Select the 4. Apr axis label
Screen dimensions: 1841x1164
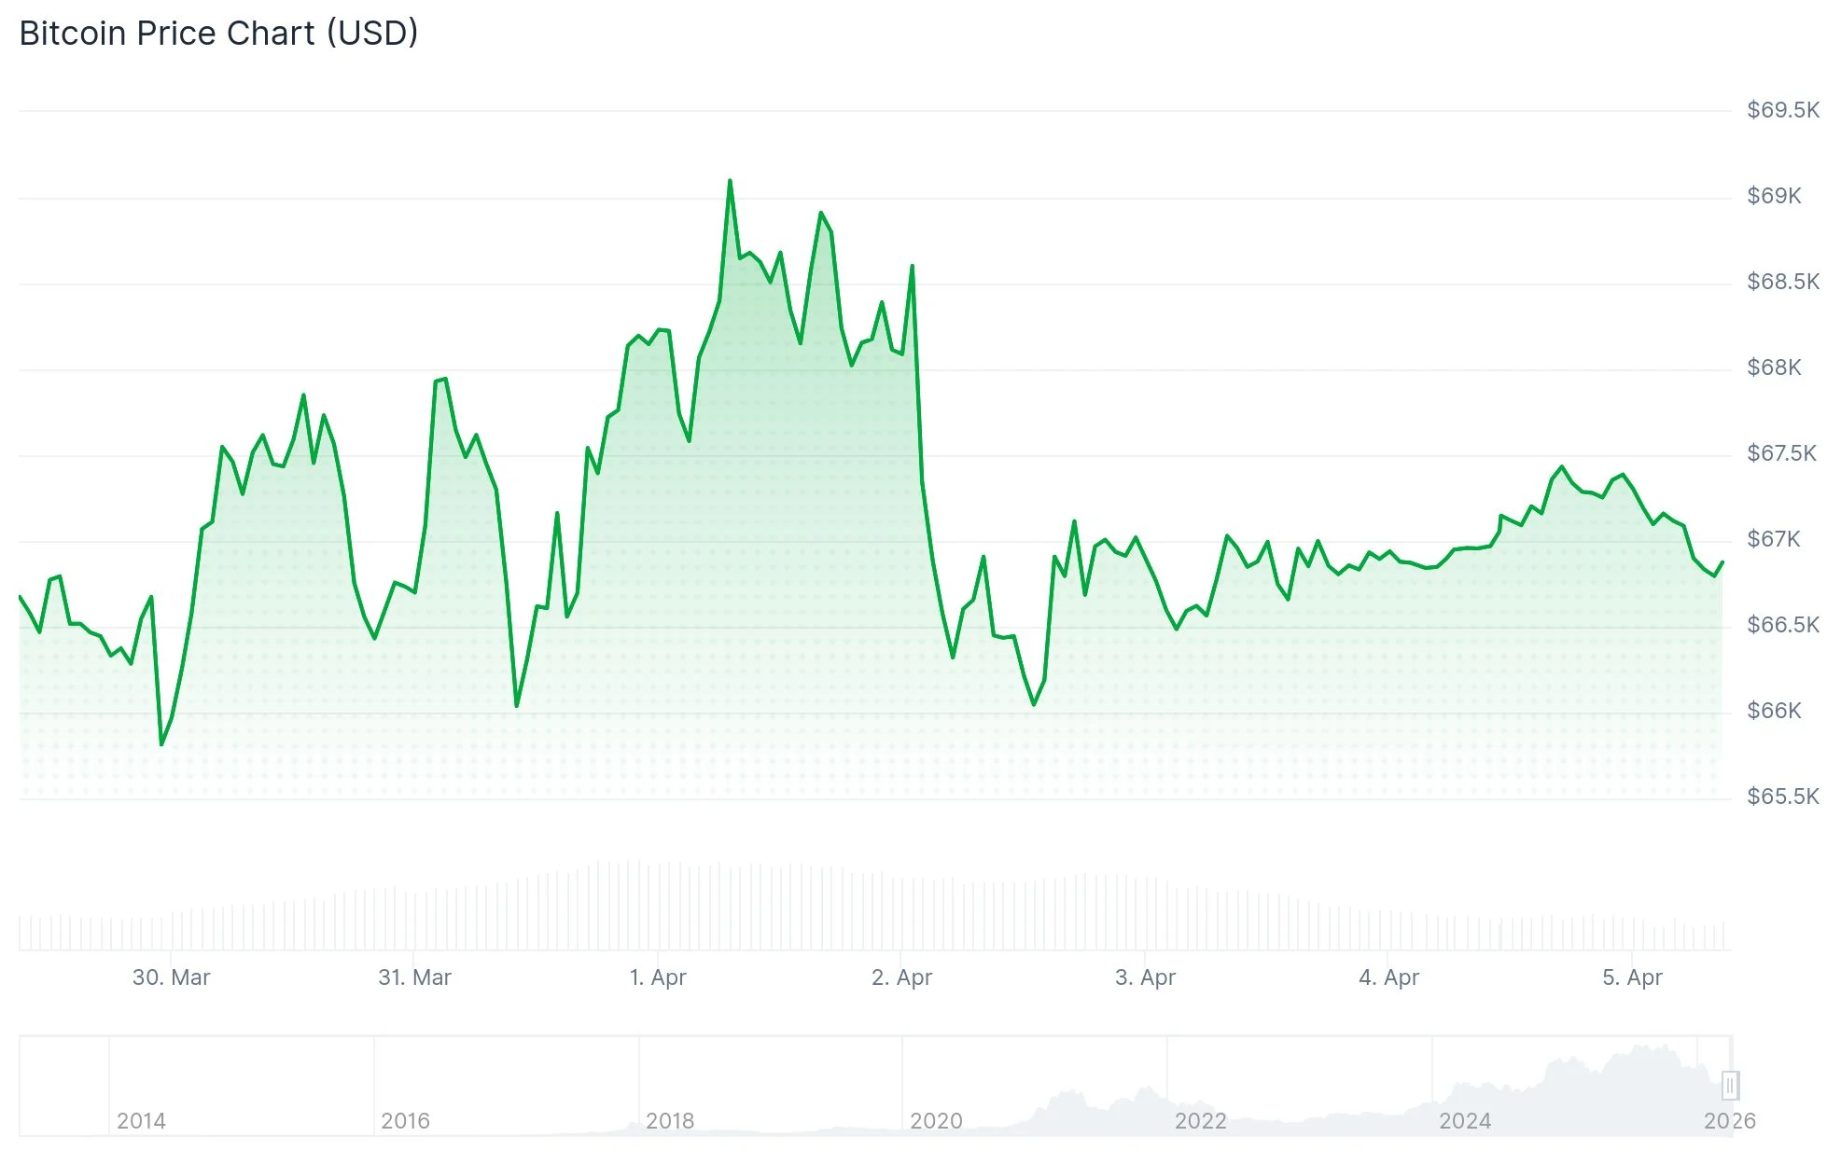point(1388,977)
